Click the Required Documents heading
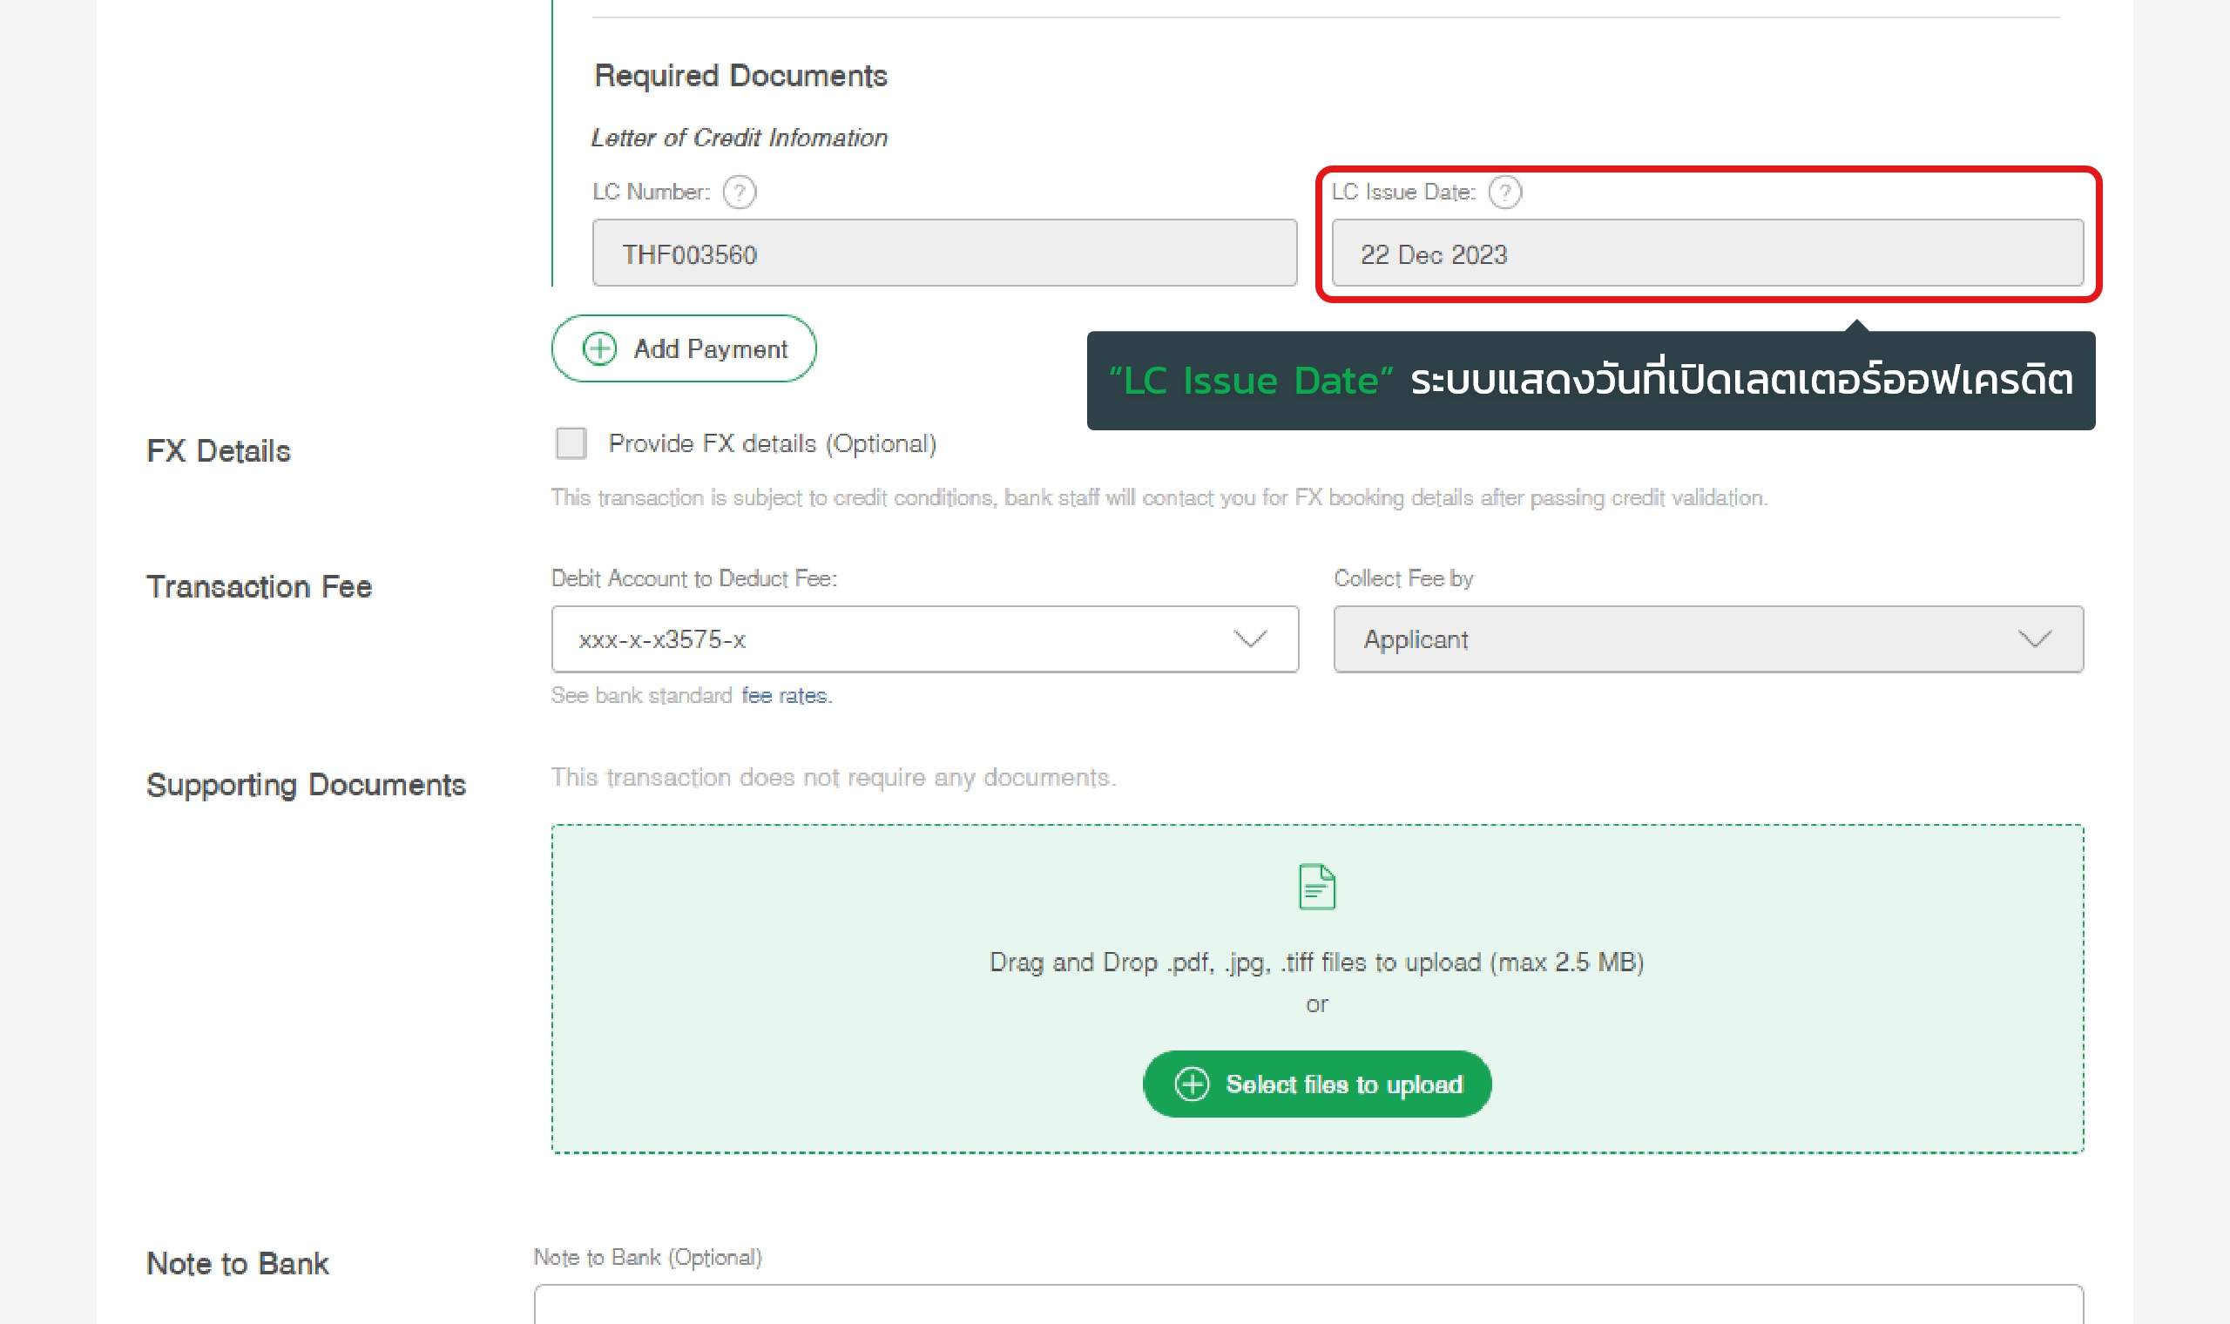 tap(740, 76)
